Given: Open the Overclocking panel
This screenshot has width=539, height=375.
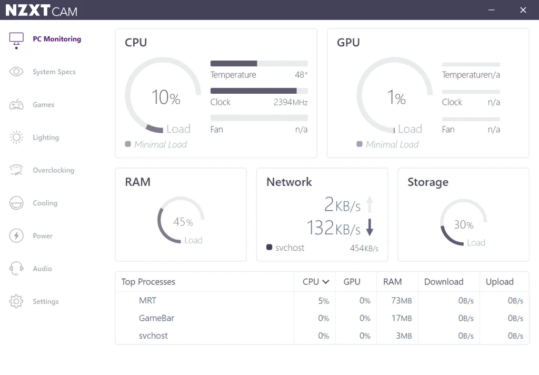Looking at the screenshot, I should [x=16, y=170].
